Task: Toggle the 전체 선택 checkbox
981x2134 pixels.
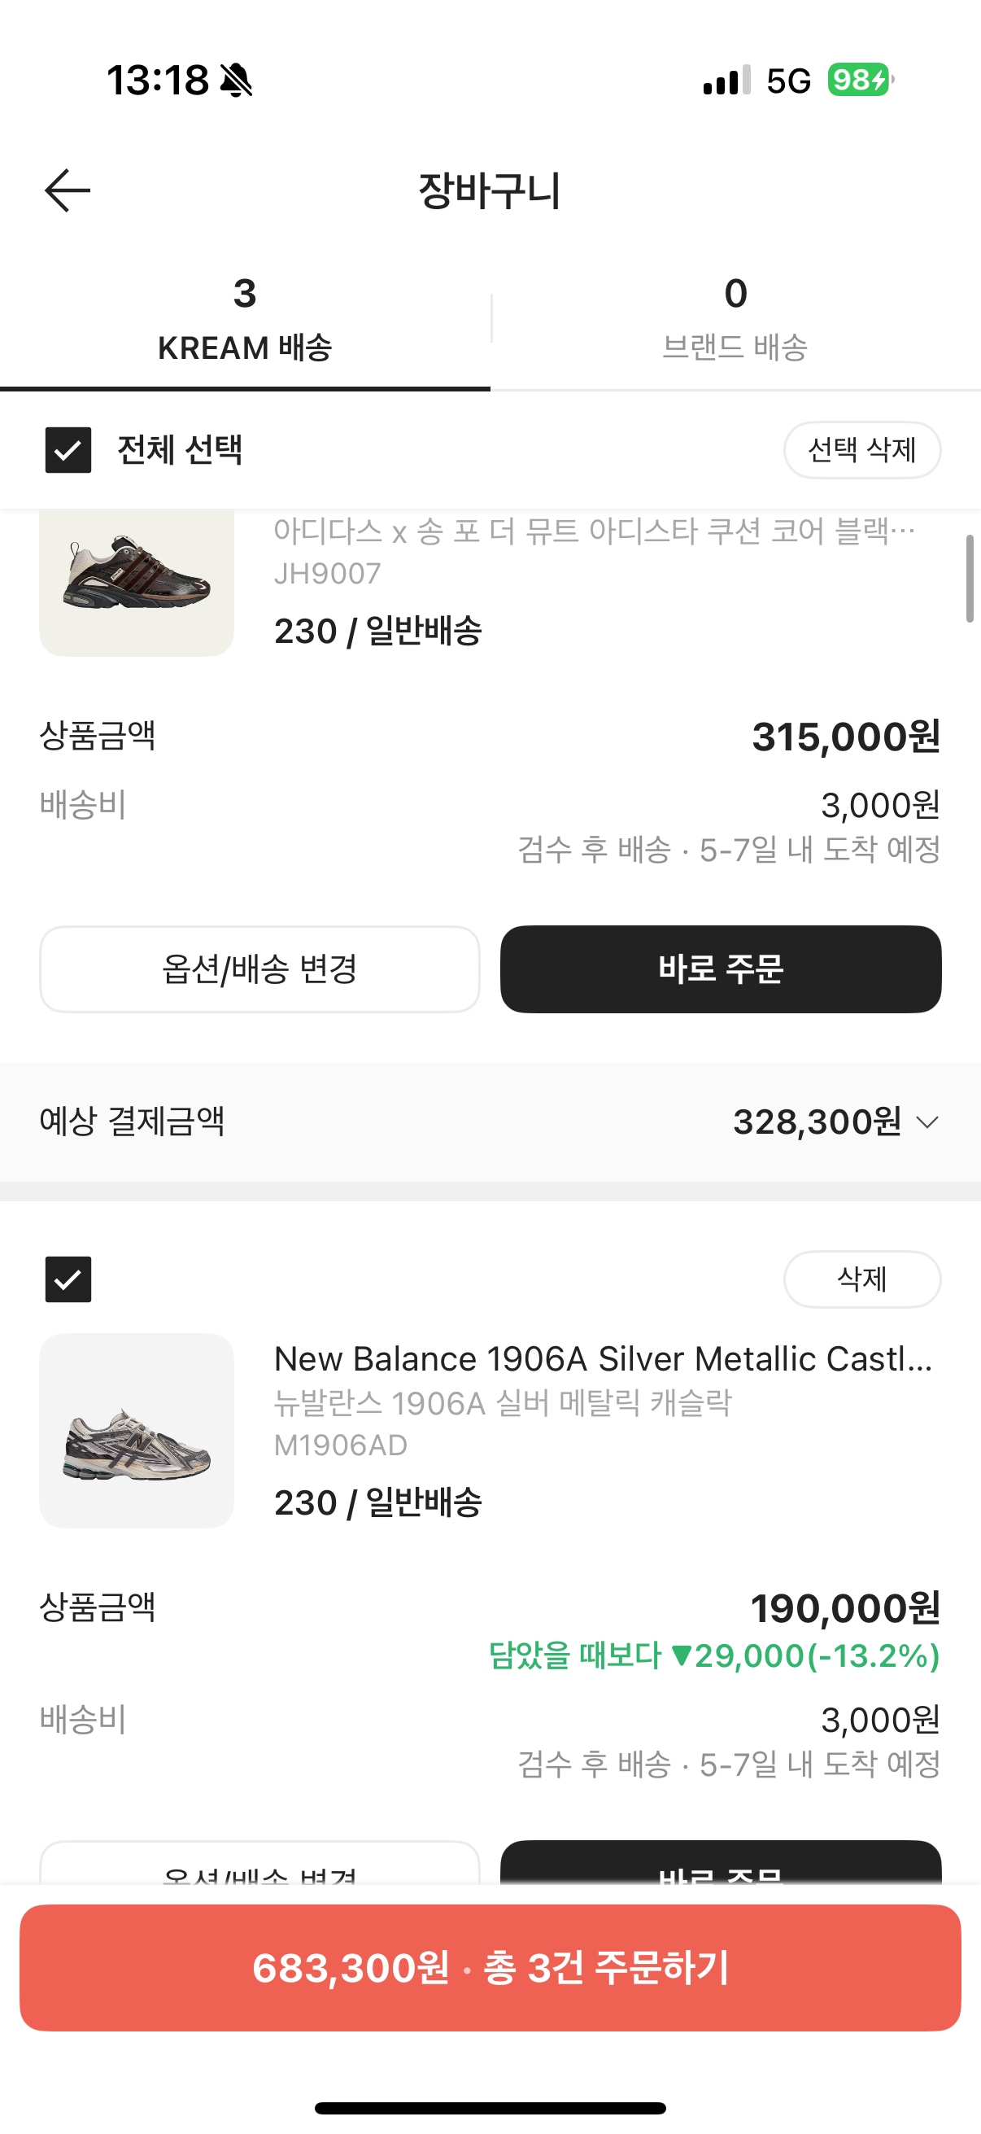Action: 68,450
